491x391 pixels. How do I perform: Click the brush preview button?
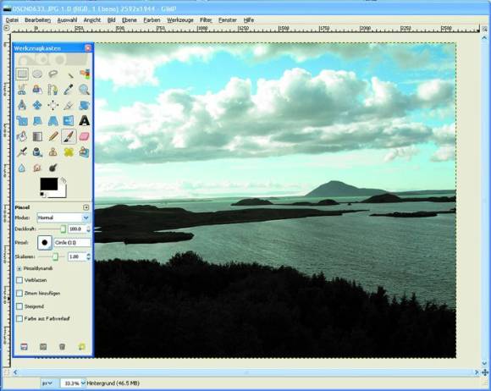pos(45,243)
